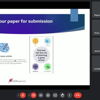Unmute the microphone button

[x=23, y=95]
